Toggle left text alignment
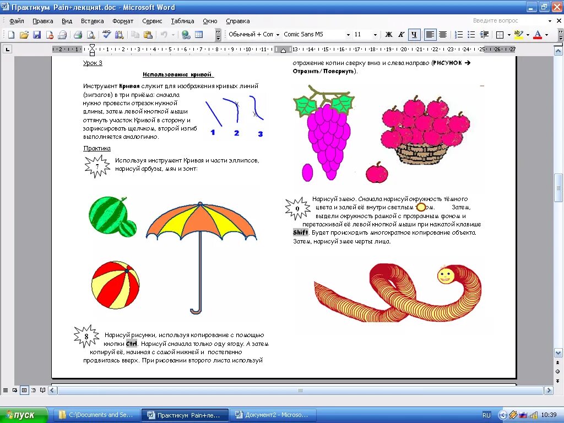The width and height of the screenshot is (564, 423). [x=430, y=35]
